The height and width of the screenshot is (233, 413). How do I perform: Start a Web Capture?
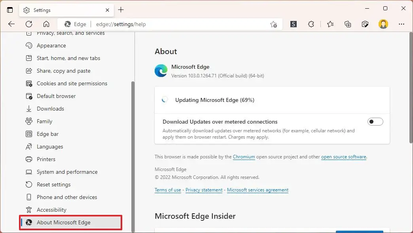point(365,24)
